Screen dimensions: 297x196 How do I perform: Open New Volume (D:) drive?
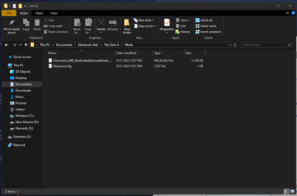tap(27, 122)
